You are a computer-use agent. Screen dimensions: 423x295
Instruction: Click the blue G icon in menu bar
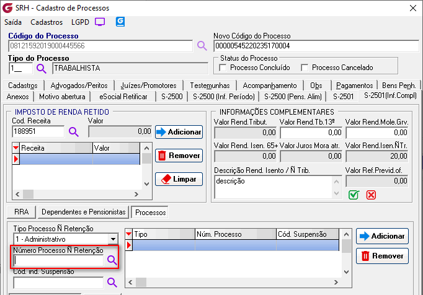120,22
